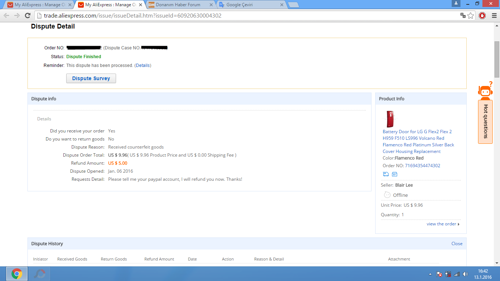Open the Hot questions side panel
Screen dimensions: 500x281
click(x=485, y=122)
